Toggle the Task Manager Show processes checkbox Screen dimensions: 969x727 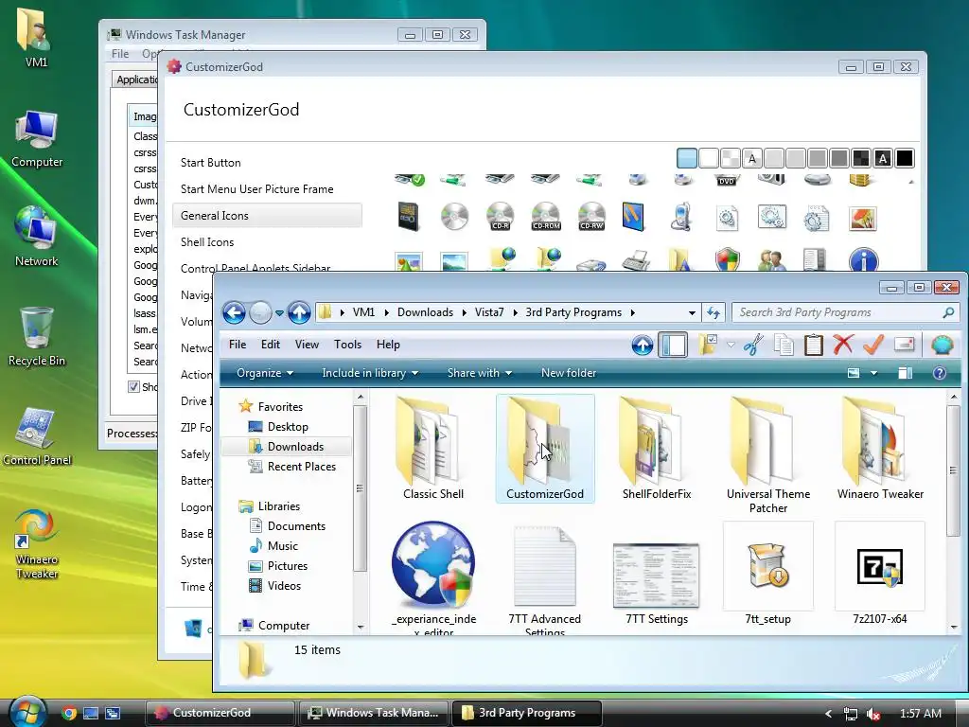(133, 387)
